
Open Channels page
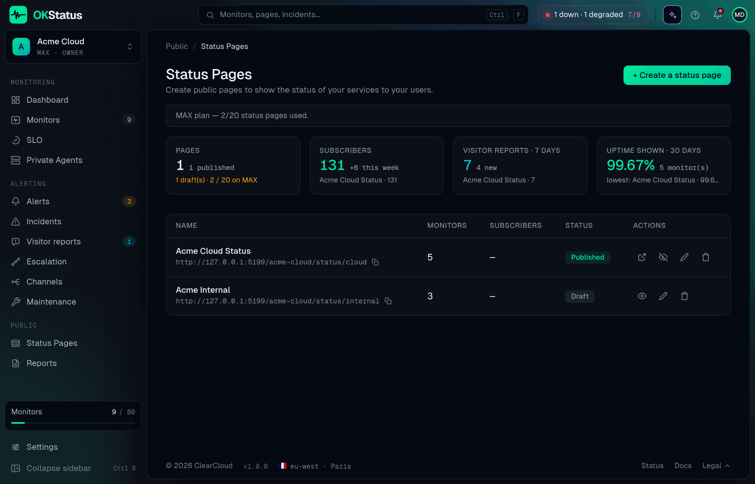click(x=73, y=282)
